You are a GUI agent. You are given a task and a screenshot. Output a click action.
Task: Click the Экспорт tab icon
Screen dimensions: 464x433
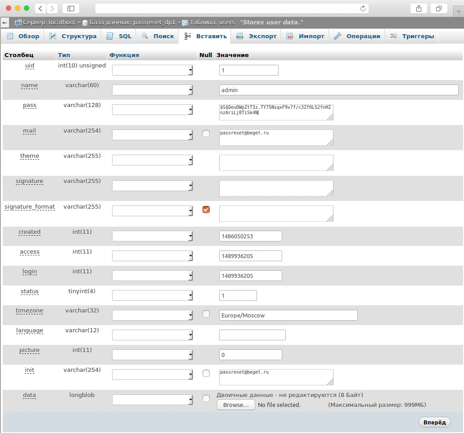[240, 36]
